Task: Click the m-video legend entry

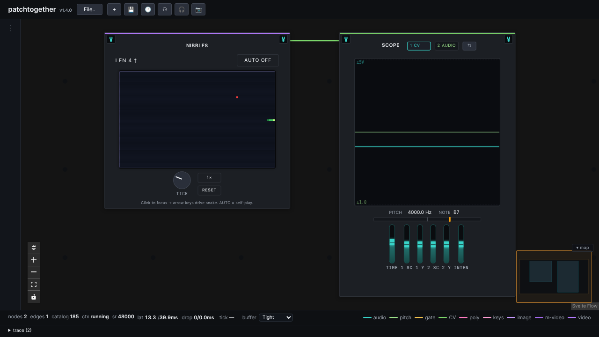Action: point(550,317)
